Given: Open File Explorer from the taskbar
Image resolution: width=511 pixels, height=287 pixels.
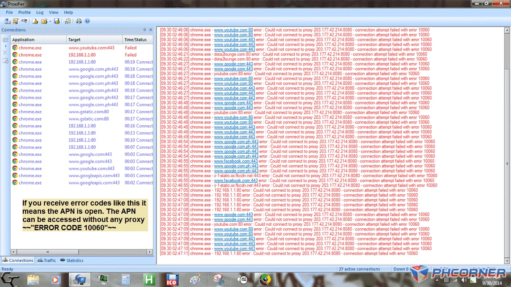Looking at the screenshot, I should [x=33, y=280].
